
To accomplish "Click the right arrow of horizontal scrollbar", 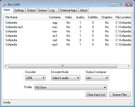I will coord(129,66).
